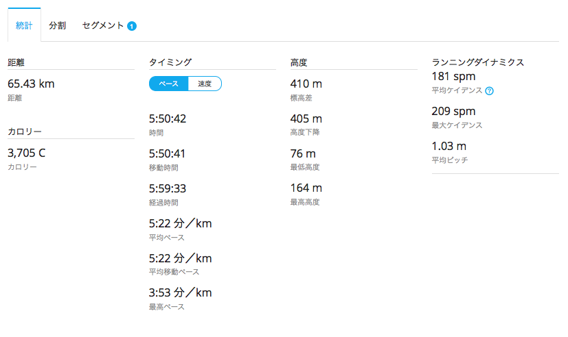Click the 410 m elevation gain value

tap(306, 84)
